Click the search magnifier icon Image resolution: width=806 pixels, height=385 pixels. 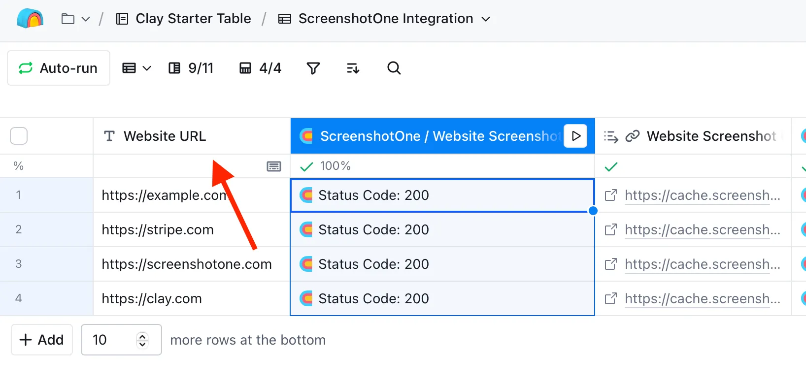click(394, 68)
